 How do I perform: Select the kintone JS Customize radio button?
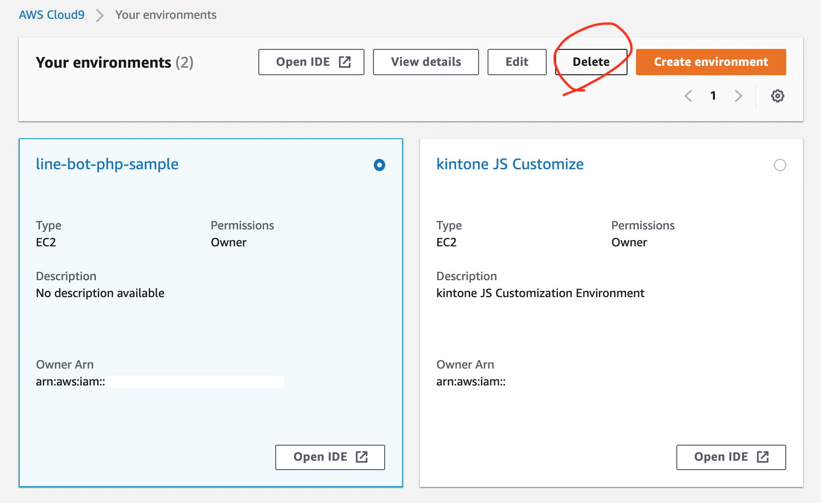pyautogui.click(x=780, y=165)
